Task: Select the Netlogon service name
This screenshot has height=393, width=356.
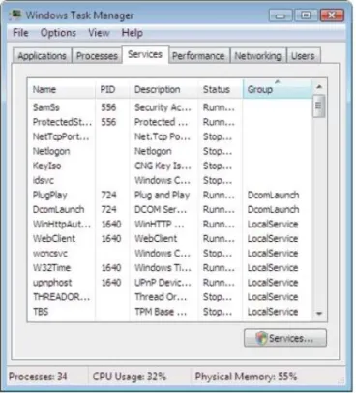Action: point(51,151)
